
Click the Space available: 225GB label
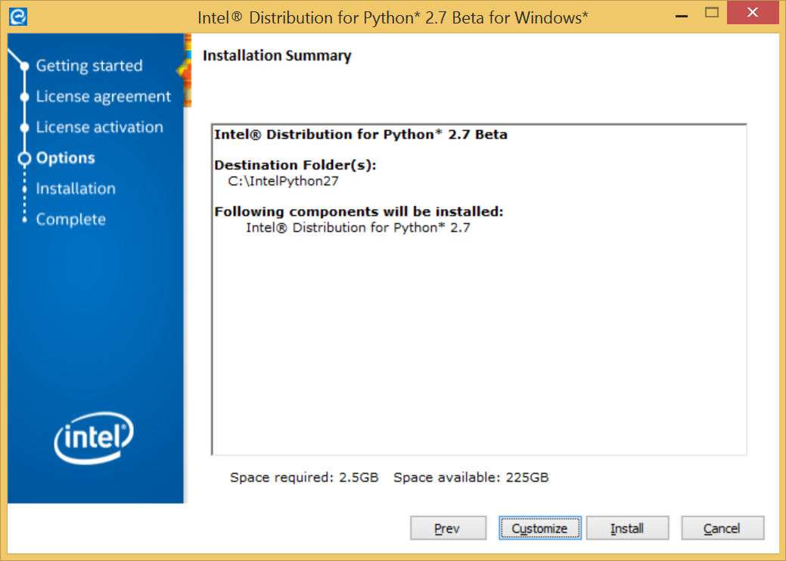pos(471,478)
